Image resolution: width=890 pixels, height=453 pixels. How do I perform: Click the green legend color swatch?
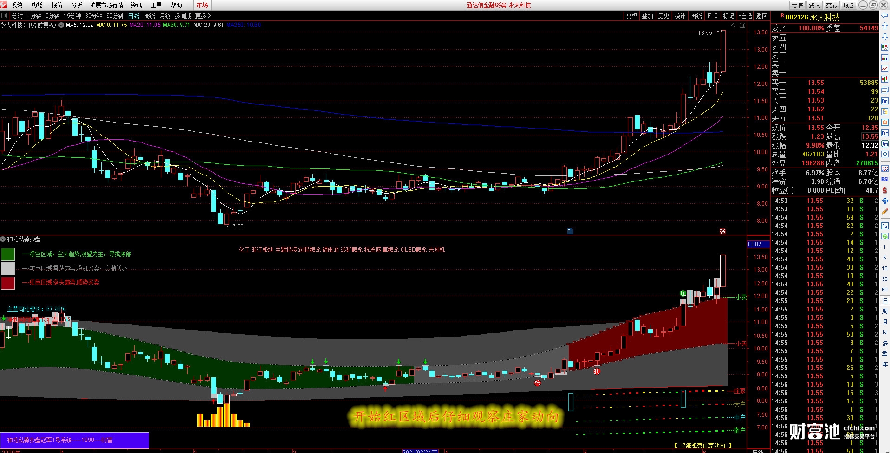click(x=8, y=254)
